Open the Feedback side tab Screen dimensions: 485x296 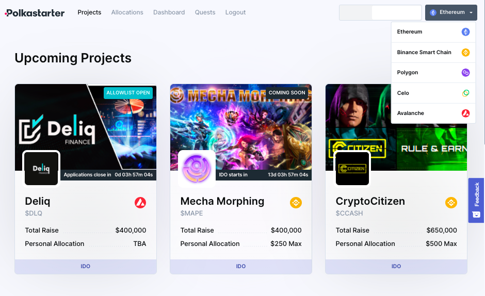(x=476, y=200)
